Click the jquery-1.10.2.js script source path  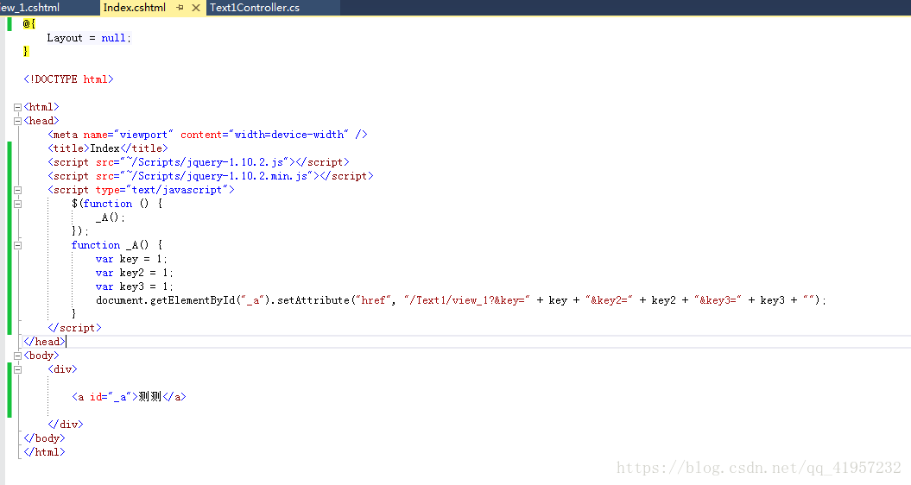coord(205,162)
